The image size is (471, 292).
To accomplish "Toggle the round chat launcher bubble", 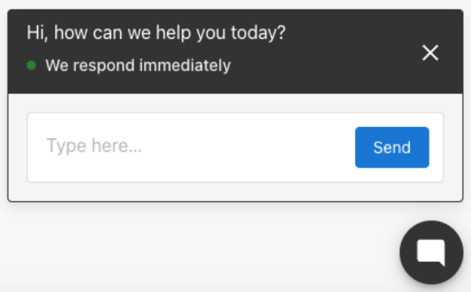I will point(431,253).
